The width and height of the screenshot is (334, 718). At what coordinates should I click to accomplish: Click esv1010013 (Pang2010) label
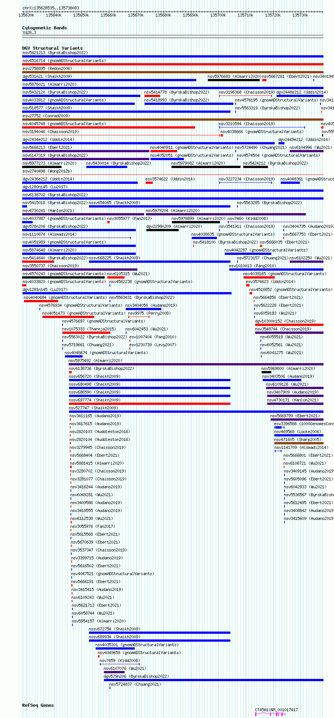click(x=253, y=266)
